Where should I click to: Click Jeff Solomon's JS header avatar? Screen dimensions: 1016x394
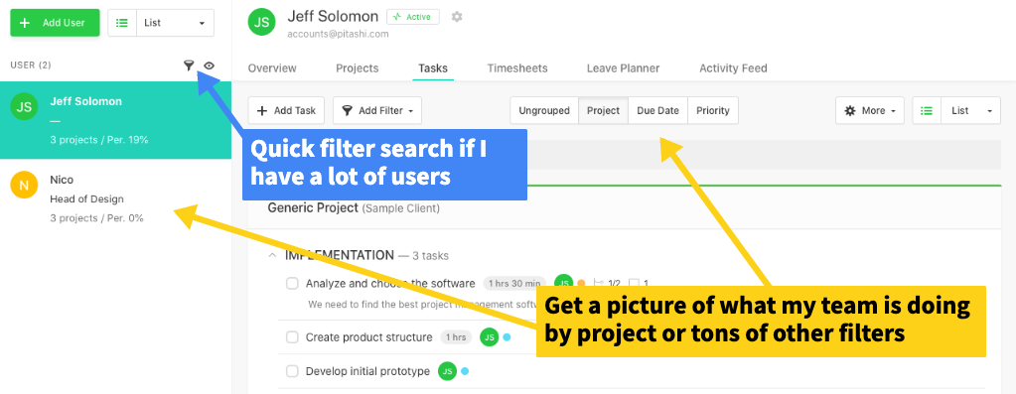pyautogui.click(x=262, y=22)
